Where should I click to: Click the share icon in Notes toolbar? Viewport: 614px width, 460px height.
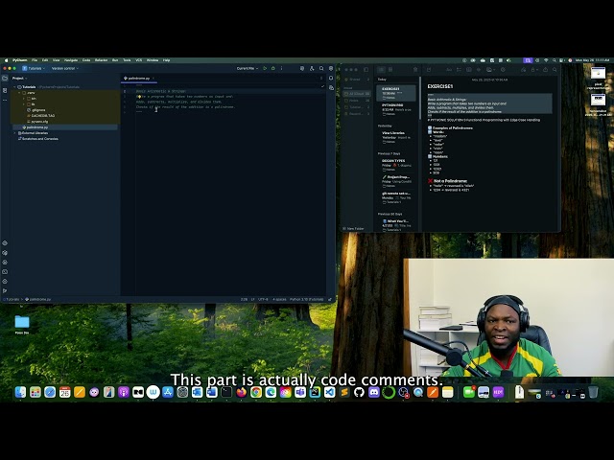coord(545,70)
